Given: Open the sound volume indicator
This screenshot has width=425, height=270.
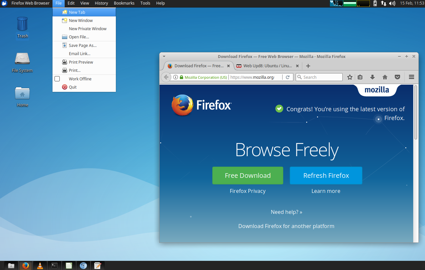Looking at the screenshot, I should [392, 3].
